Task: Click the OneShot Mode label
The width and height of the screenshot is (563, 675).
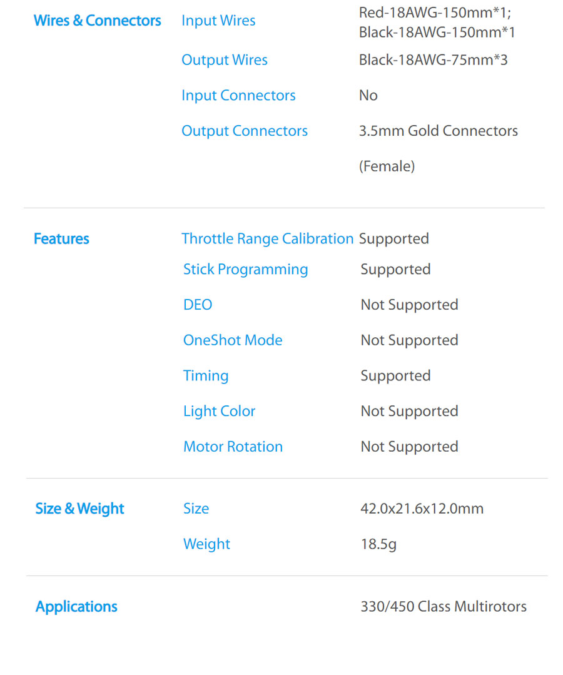Action: (x=233, y=340)
